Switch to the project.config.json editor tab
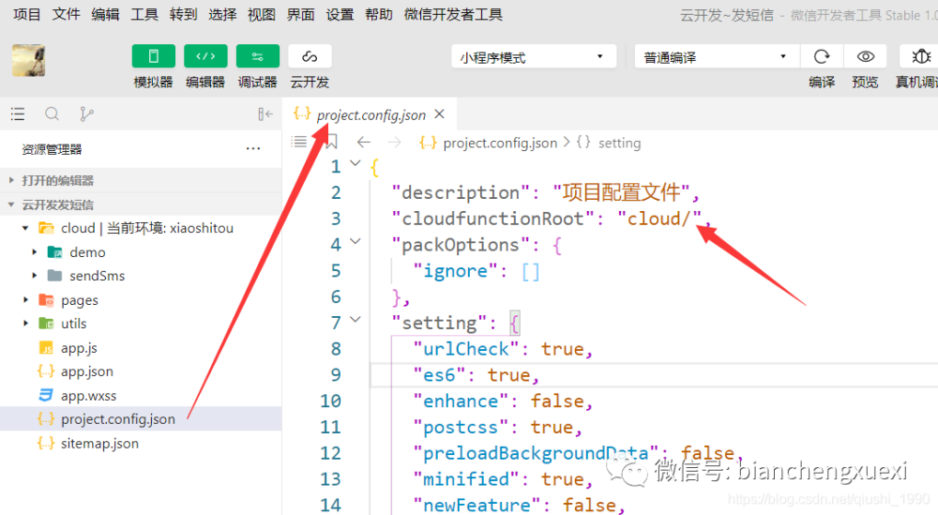 (x=370, y=114)
